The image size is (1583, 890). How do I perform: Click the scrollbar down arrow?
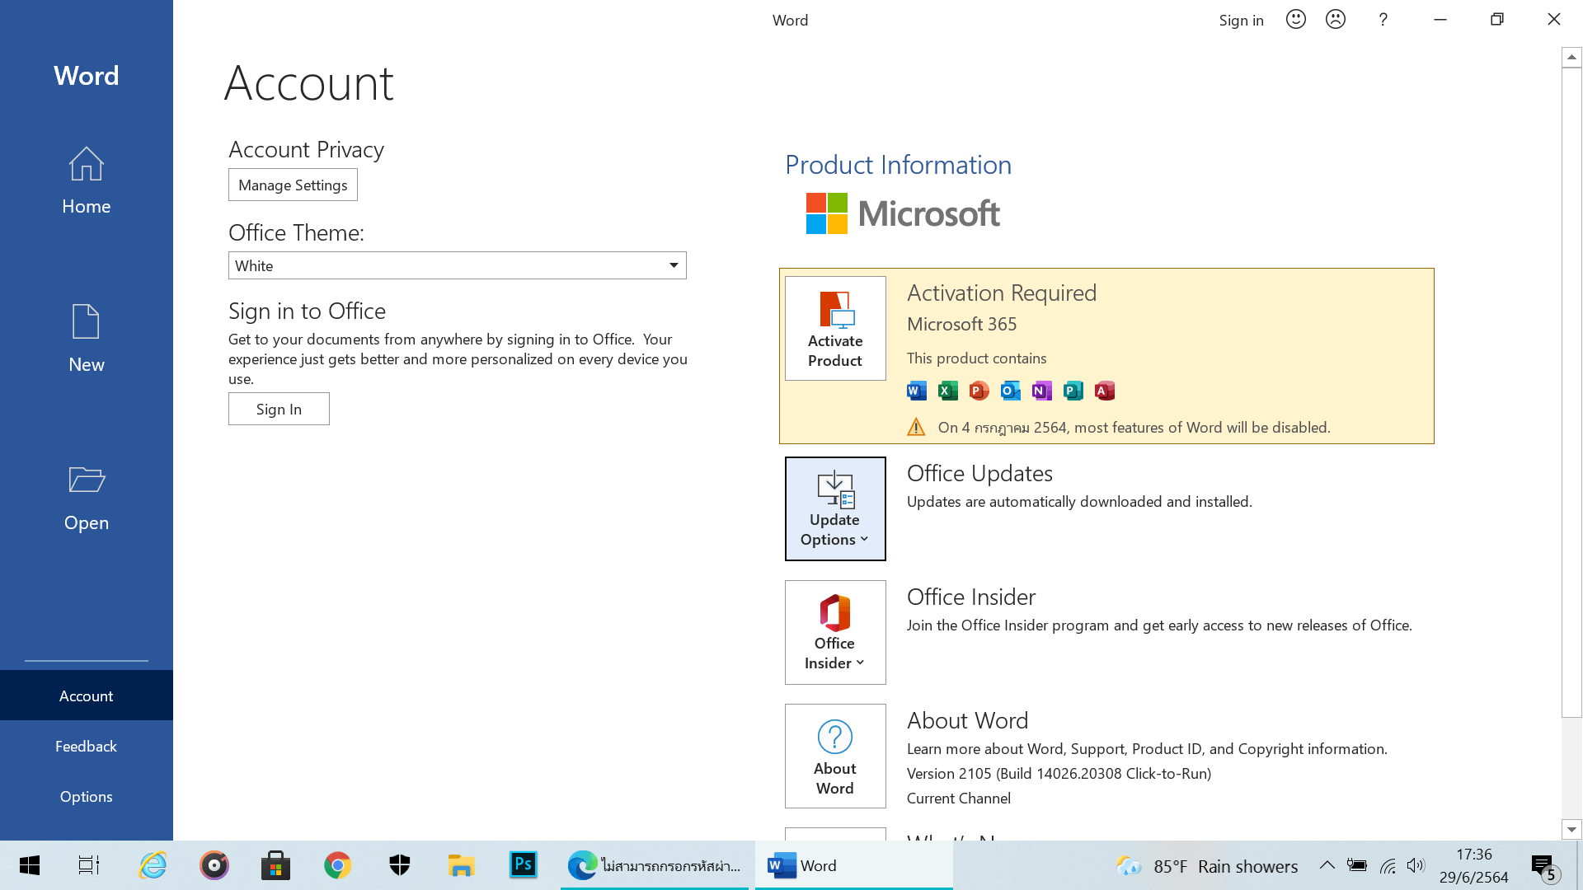pos(1571,830)
